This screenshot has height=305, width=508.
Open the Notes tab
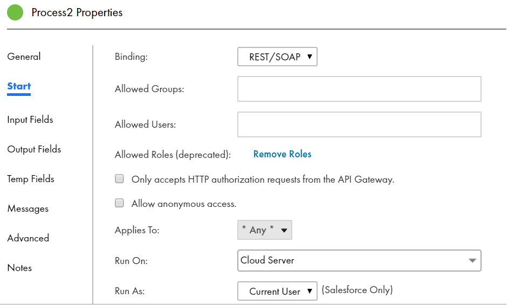pyautogui.click(x=19, y=268)
